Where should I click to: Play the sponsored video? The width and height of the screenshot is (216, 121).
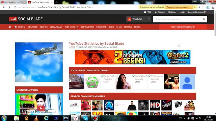41,108
